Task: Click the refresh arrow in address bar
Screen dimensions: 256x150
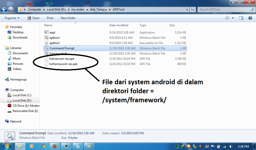Action: coord(192,9)
